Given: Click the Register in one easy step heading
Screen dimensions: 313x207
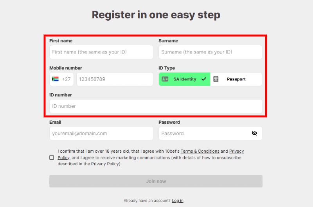Looking at the screenshot, I should [156, 15].
